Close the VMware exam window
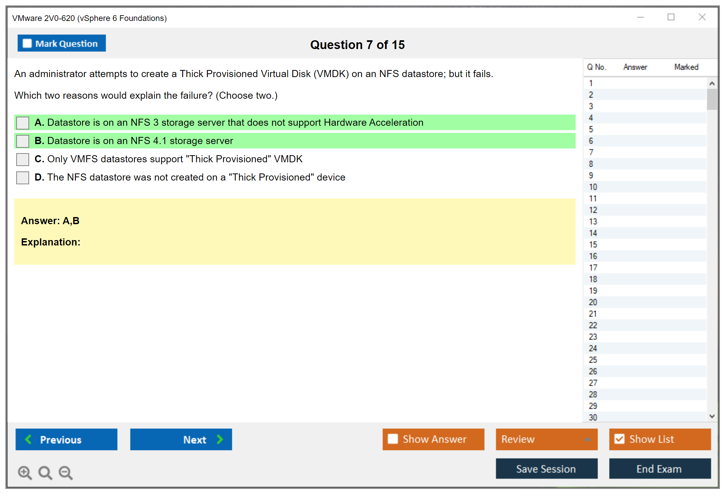This screenshot has width=728, height=497. 702,17
